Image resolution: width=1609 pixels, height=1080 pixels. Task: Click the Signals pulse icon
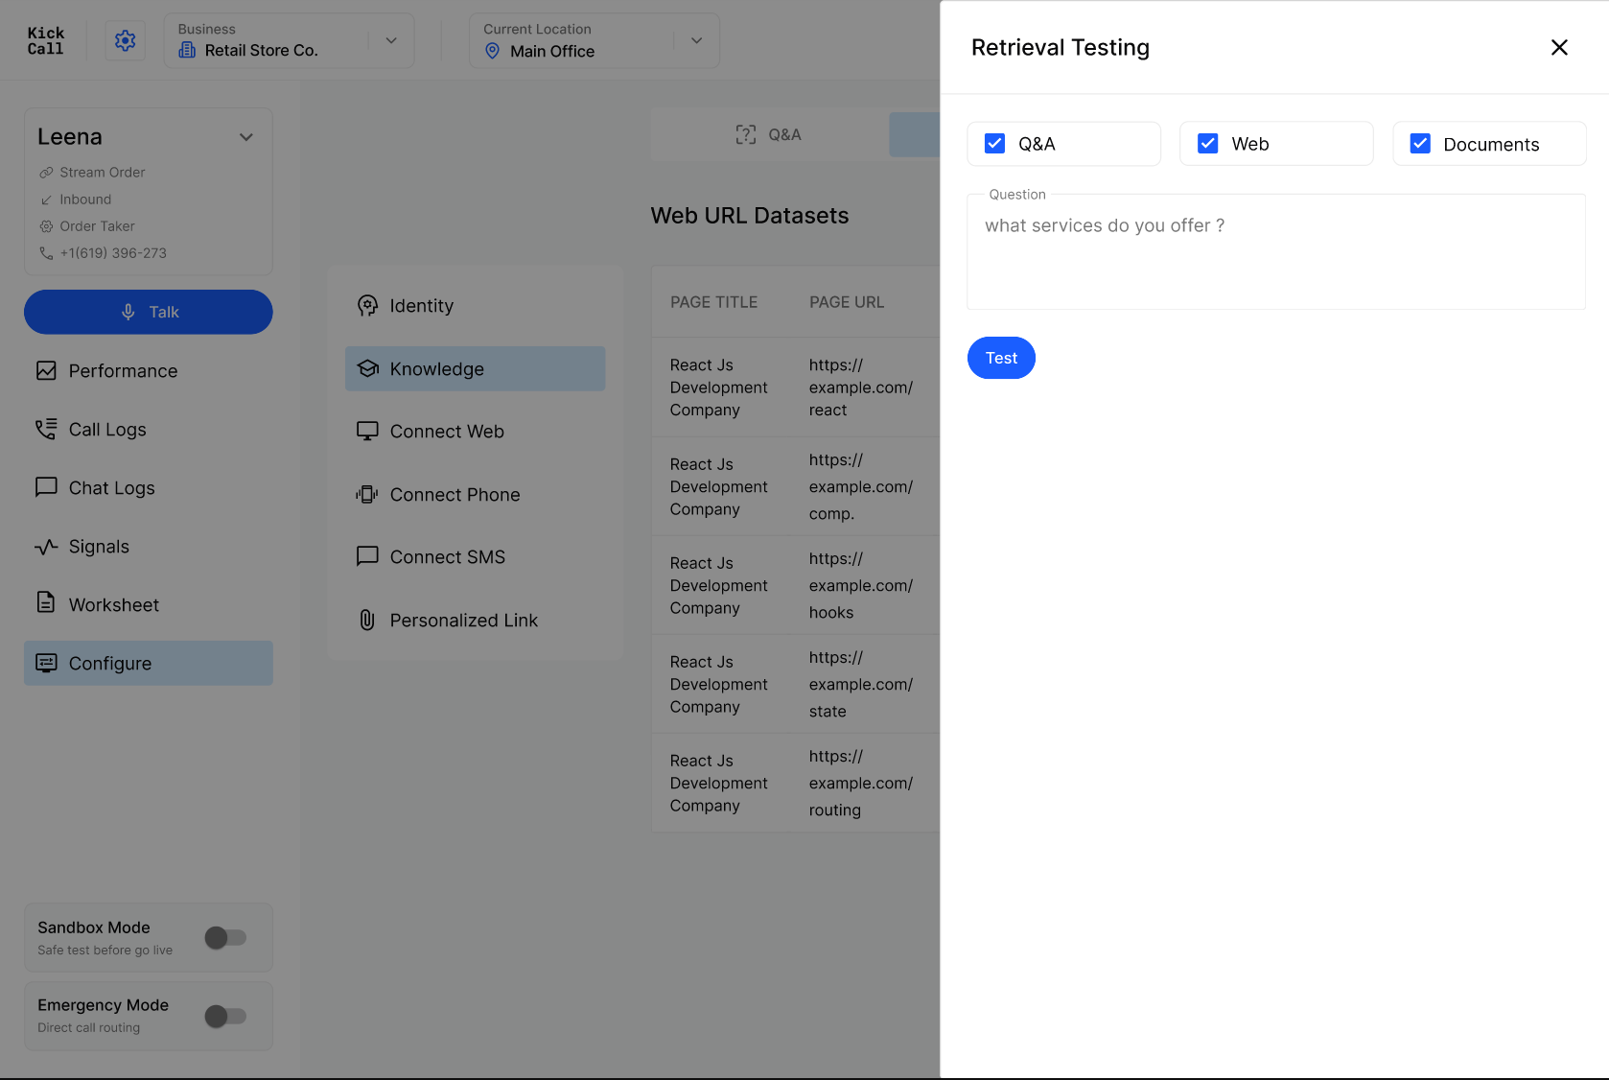(46, 547)
